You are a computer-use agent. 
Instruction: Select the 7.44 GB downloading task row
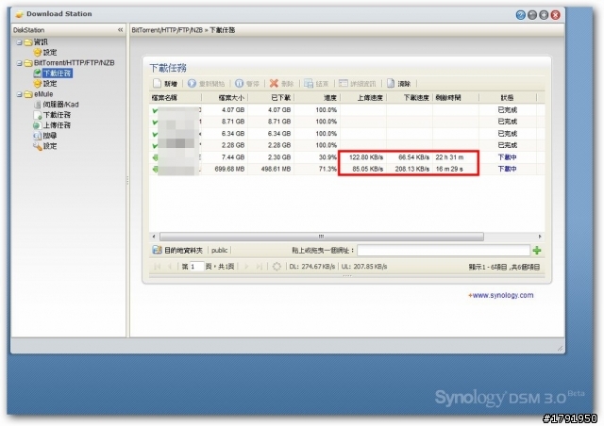346,157
